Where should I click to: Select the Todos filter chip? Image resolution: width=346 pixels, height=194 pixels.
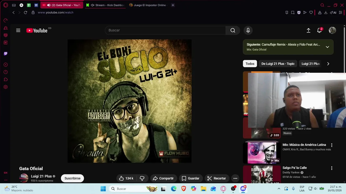coord(250,64)
